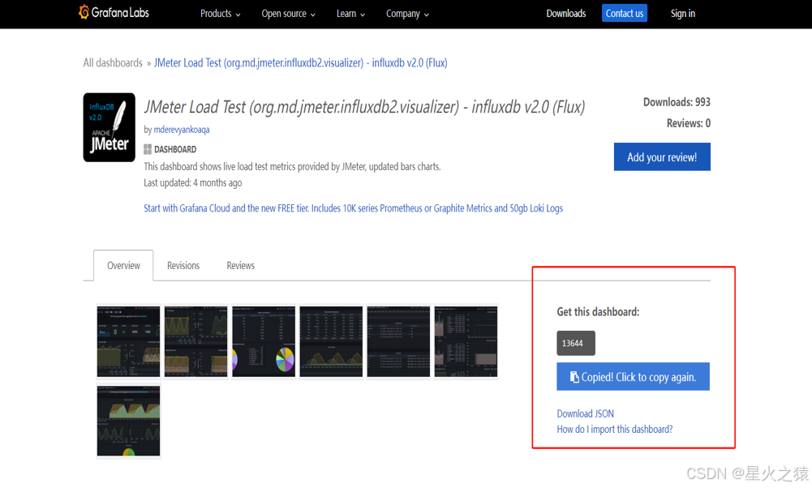Switch to the Revisions tab
The height and width of the screenshot is (488, 812).
pos(183,265)
